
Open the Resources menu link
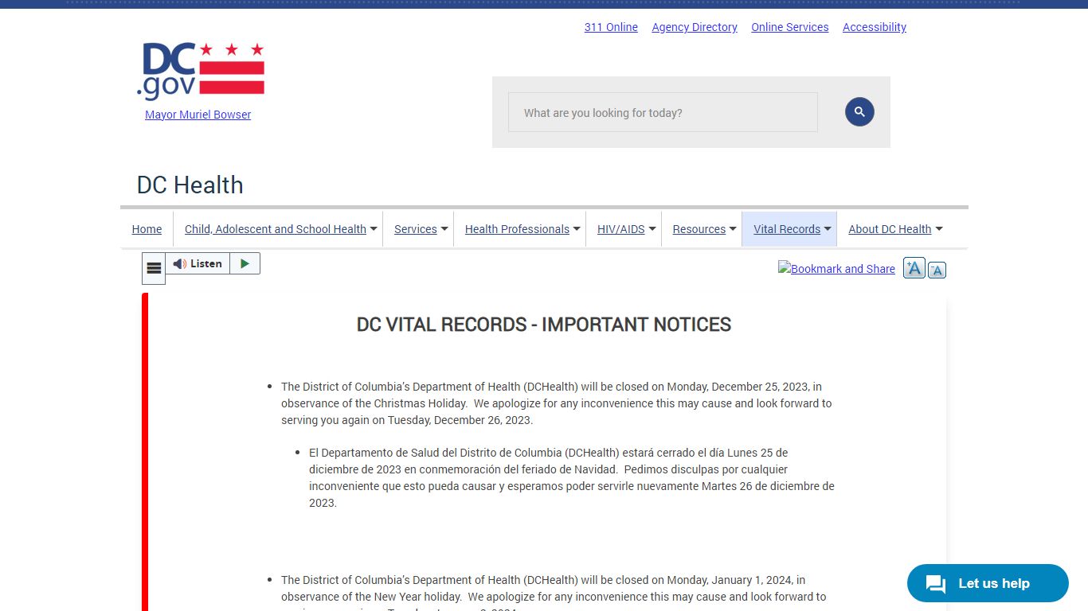699,229
